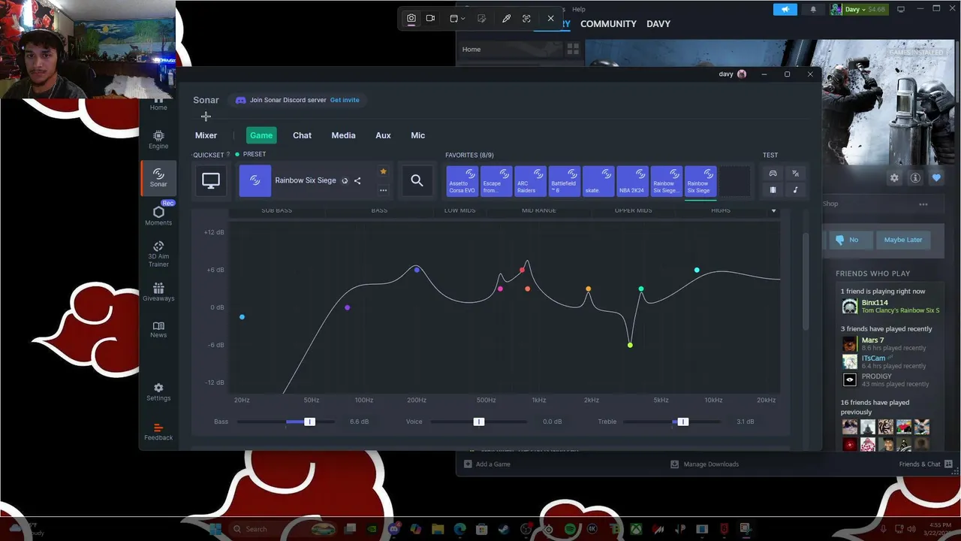Select the ARC Raiders favorite preset
The image size is (961, 541).
[530, 181]
